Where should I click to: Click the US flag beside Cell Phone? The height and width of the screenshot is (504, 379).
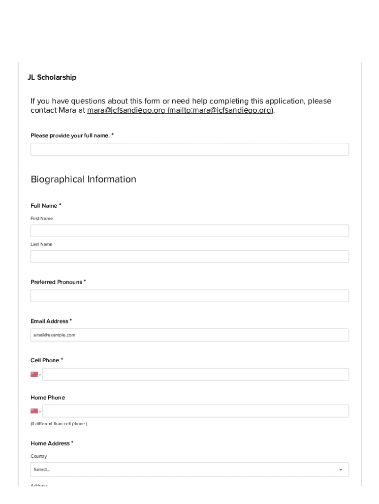tap(34, 374)
